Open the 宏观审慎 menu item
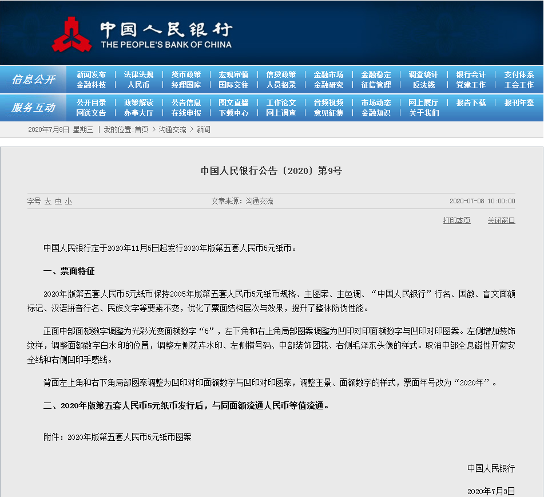Viewport: 544px width, 497px height. click(233, 74)
